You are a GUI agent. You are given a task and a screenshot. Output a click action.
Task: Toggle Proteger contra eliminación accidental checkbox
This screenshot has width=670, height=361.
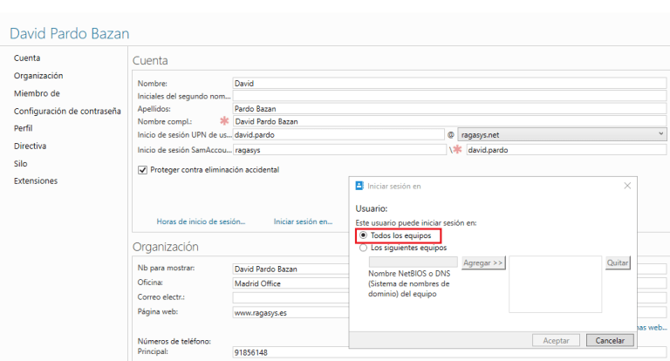[x=143, y=170]
